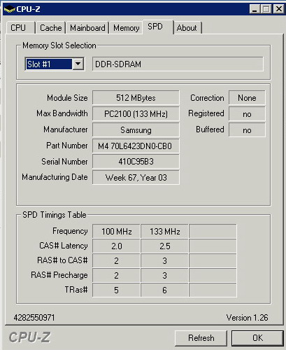286x350 pixels.
Task: Click the DDR-SDRAM memory type field
Action: 178,64
